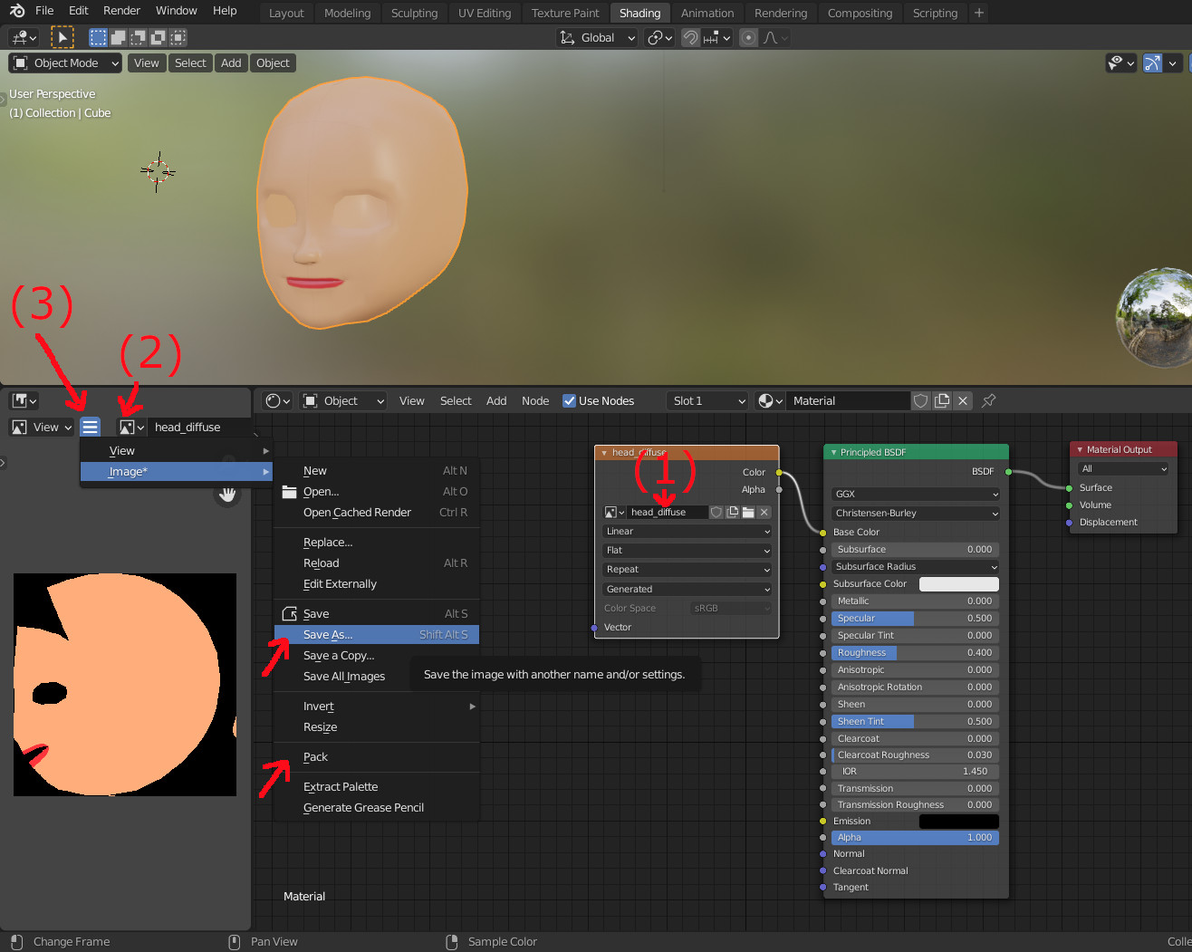Open the Slot 1 material slot dropdown
This screenshot has width=1192, height=952.
(707, 400)
